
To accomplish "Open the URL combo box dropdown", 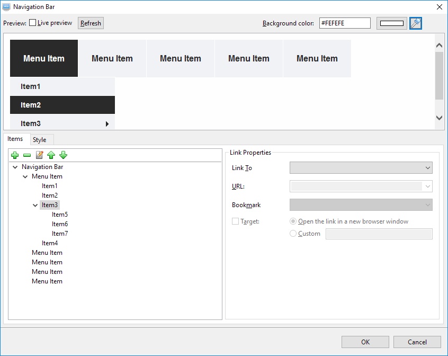I will [x=427, y=186].
